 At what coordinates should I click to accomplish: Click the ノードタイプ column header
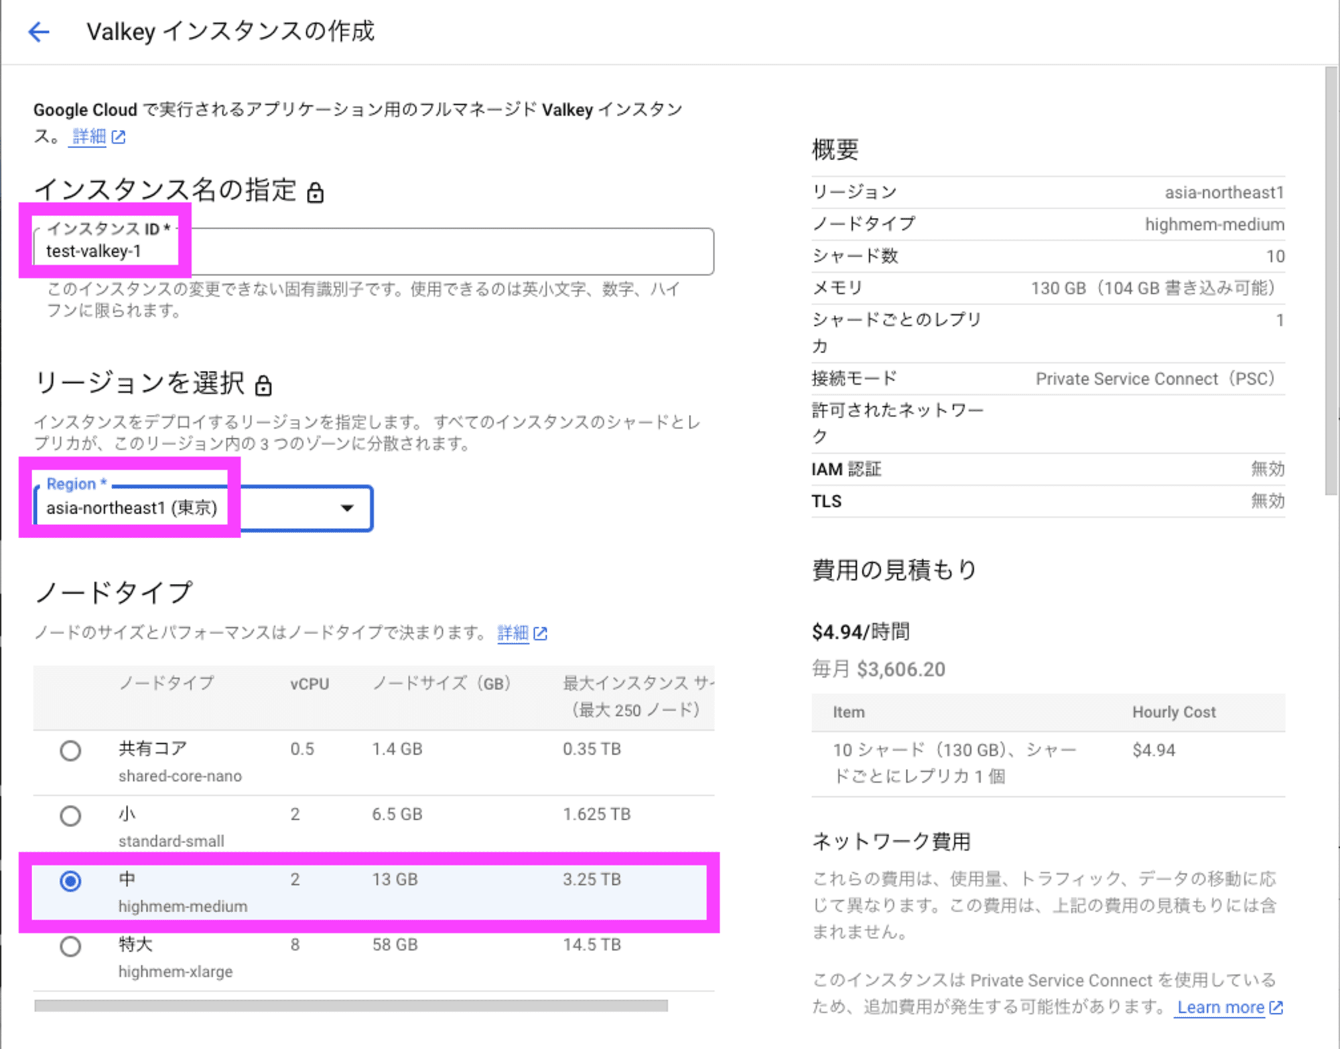point(166,683)
